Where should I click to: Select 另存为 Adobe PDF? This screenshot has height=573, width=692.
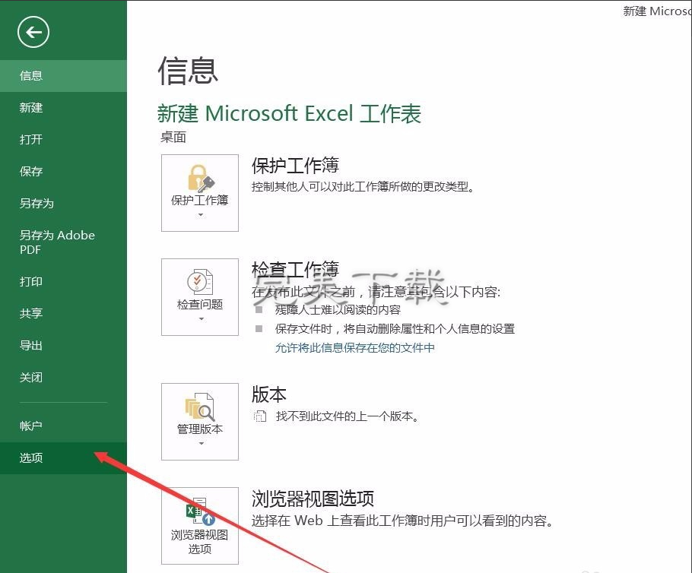[63, 242]
